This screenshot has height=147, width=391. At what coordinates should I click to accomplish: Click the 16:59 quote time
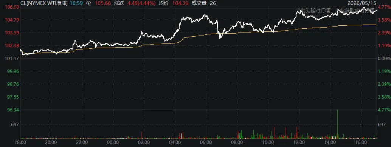(76, 3)
